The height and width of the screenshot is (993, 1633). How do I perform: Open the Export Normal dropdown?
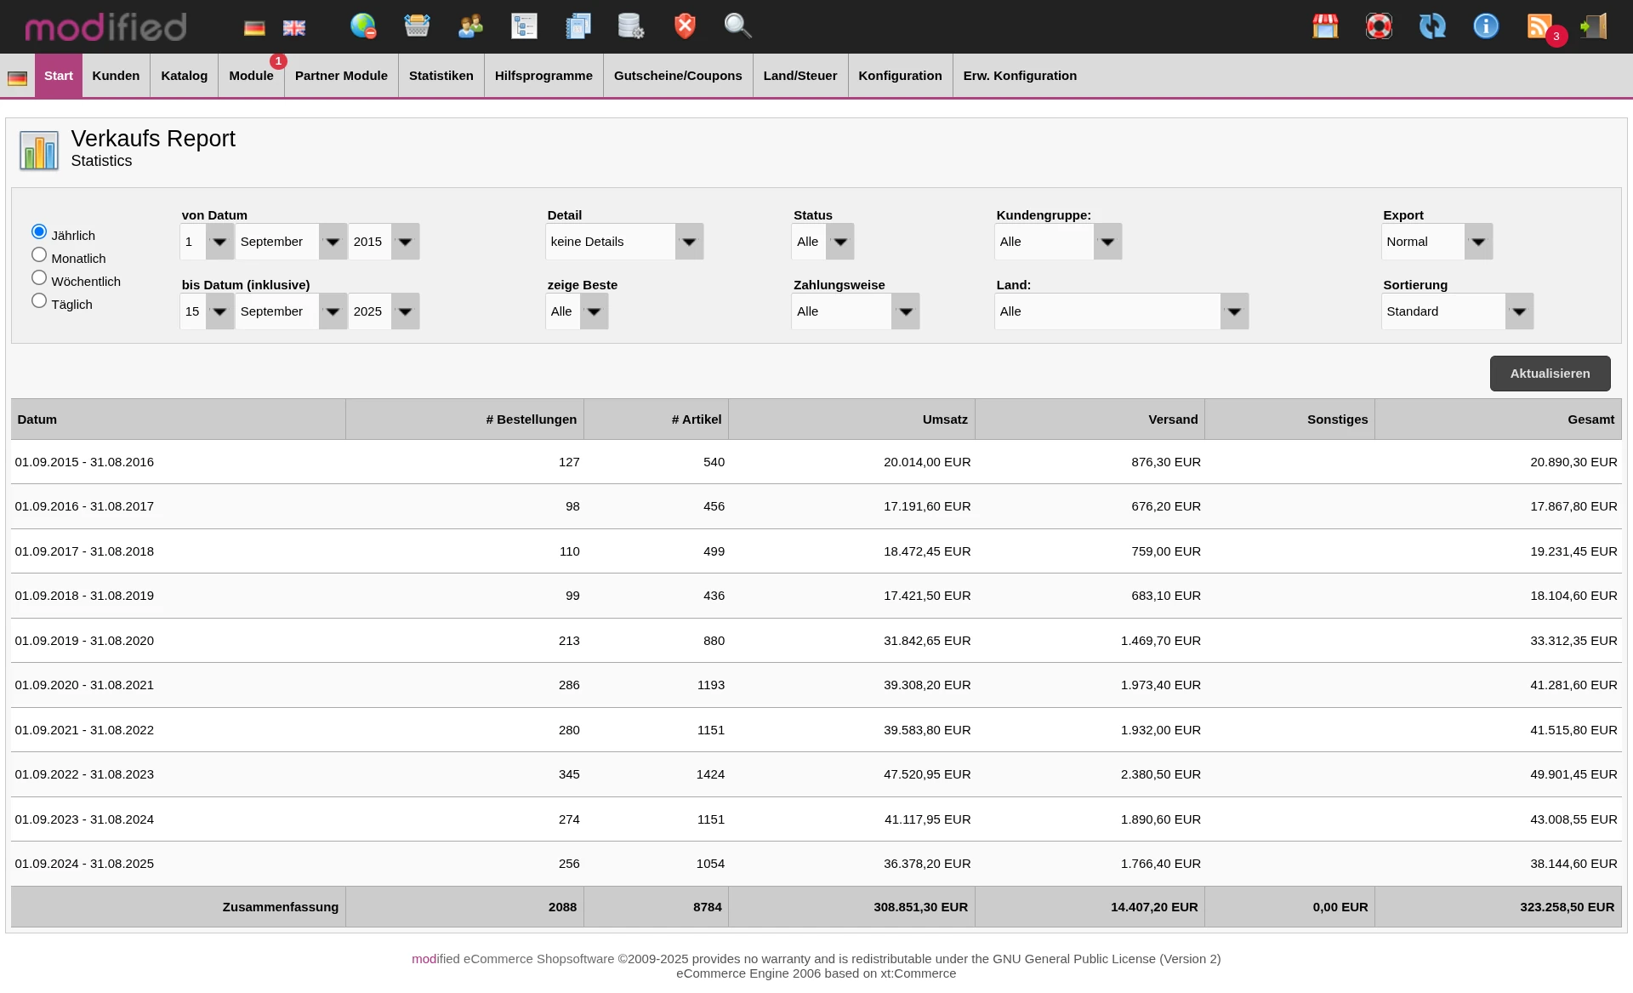pyautogui.click(x=1437, y=242)
